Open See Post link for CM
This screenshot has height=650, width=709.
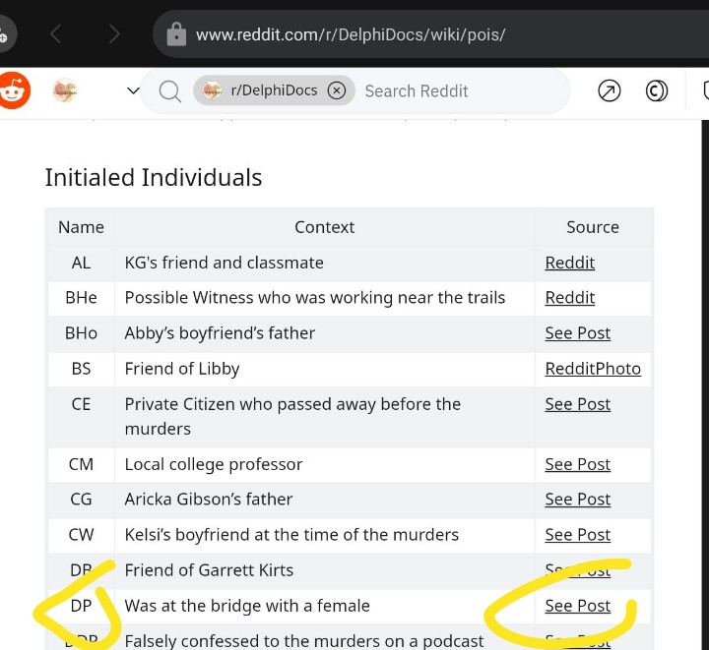[x=577, y=464]
